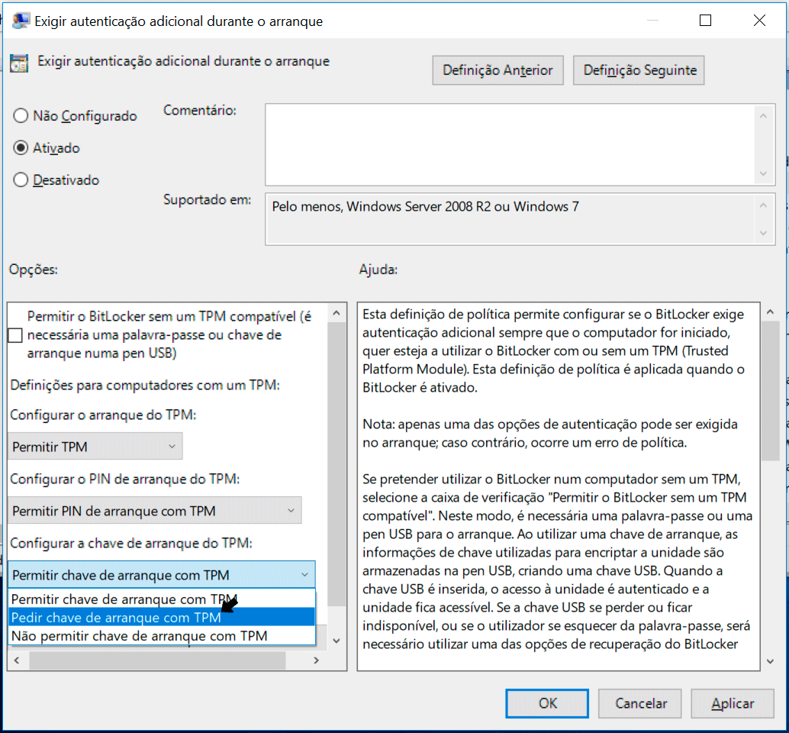
Task: Click the Opções panel scroll down arrow
Action: [337, 641]
